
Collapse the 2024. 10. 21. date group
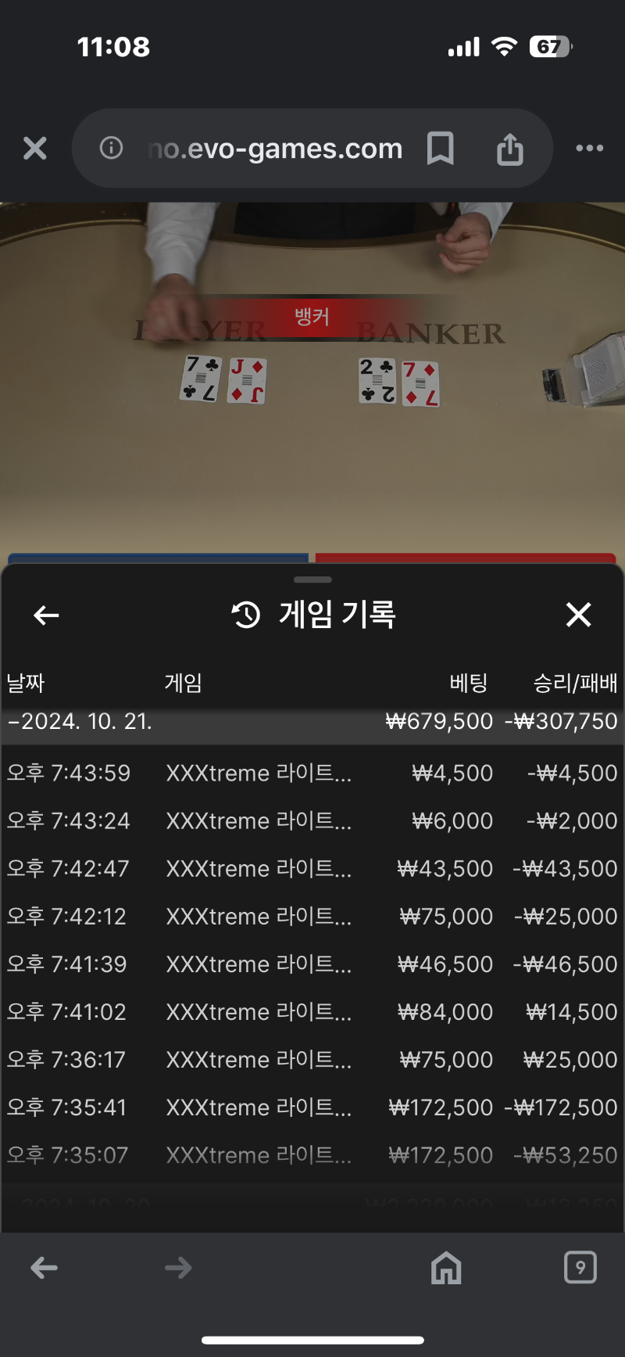(312, 721)
